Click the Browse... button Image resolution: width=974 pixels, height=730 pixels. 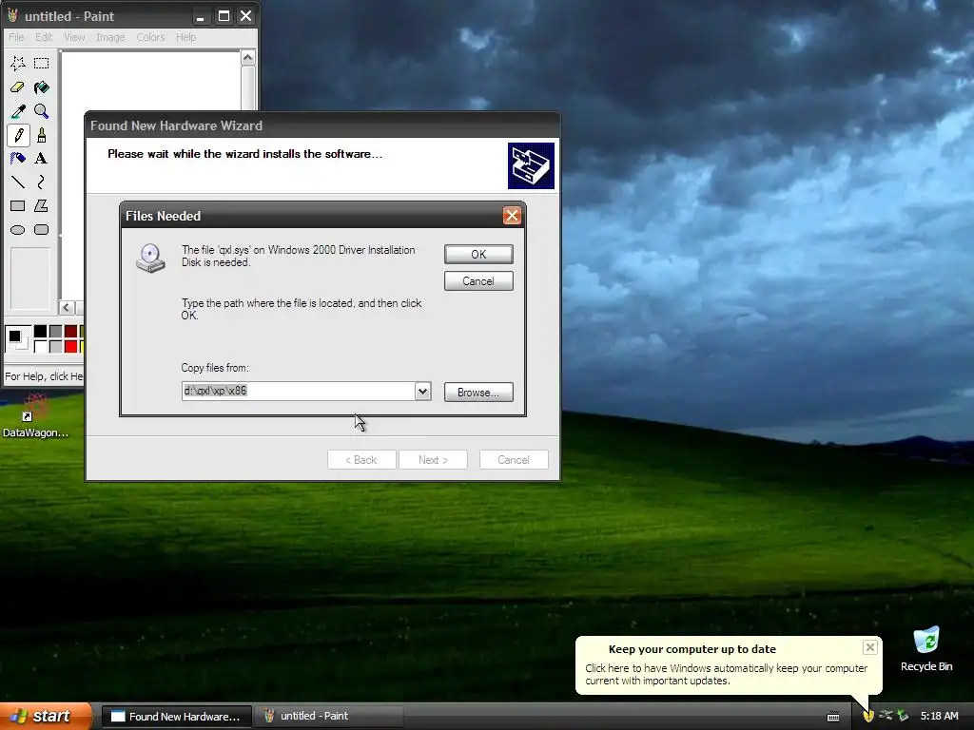[x=478, y=393]
